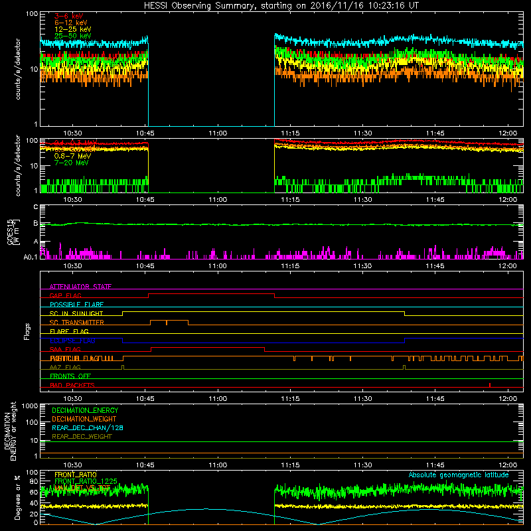The image size is (531, 531).
Task: Select the GAP_FLAG label
Action: 65,295
